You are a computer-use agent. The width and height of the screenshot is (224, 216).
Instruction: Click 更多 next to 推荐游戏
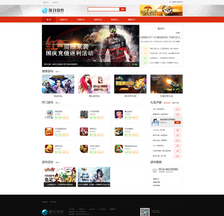click(x=58, y=72)
